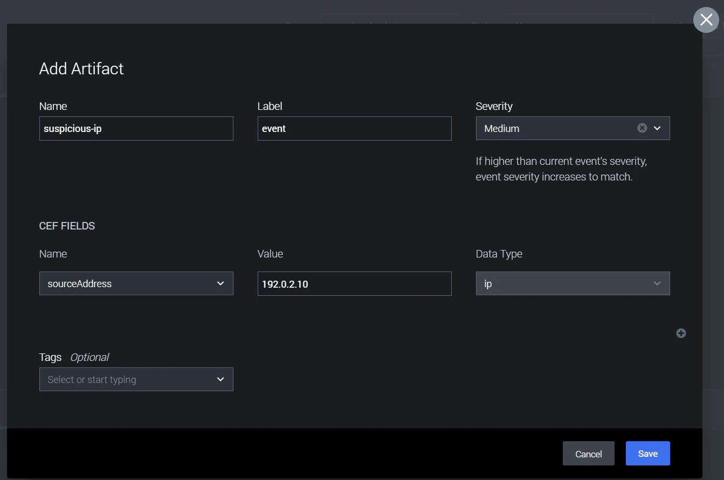This screenshot has width=724, height=480.
Task: Add another CEF field row
Action: point(681,333)
